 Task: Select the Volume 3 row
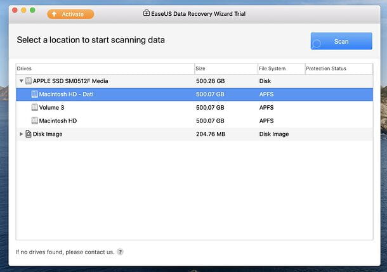coord(195,108)
